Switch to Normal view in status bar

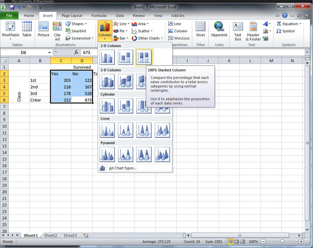(230, 242)
